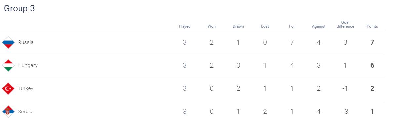Click the Goal difference column header

tap(345, 24)
